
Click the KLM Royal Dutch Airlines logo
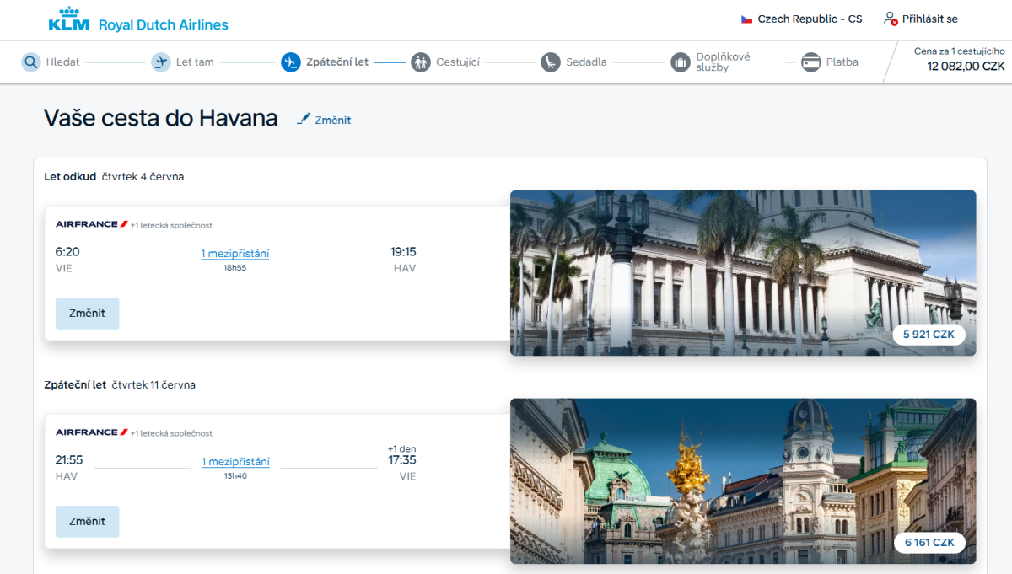pyautogui.click(x=138, y=20)
